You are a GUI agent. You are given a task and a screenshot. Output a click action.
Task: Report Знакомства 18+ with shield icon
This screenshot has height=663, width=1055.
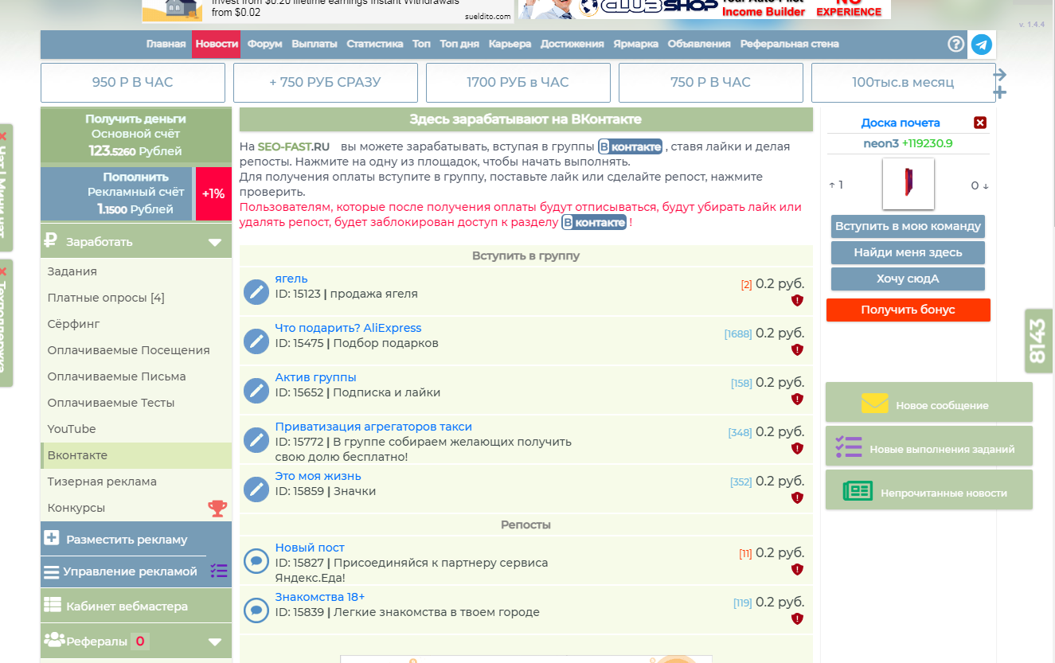click(797, 619)
